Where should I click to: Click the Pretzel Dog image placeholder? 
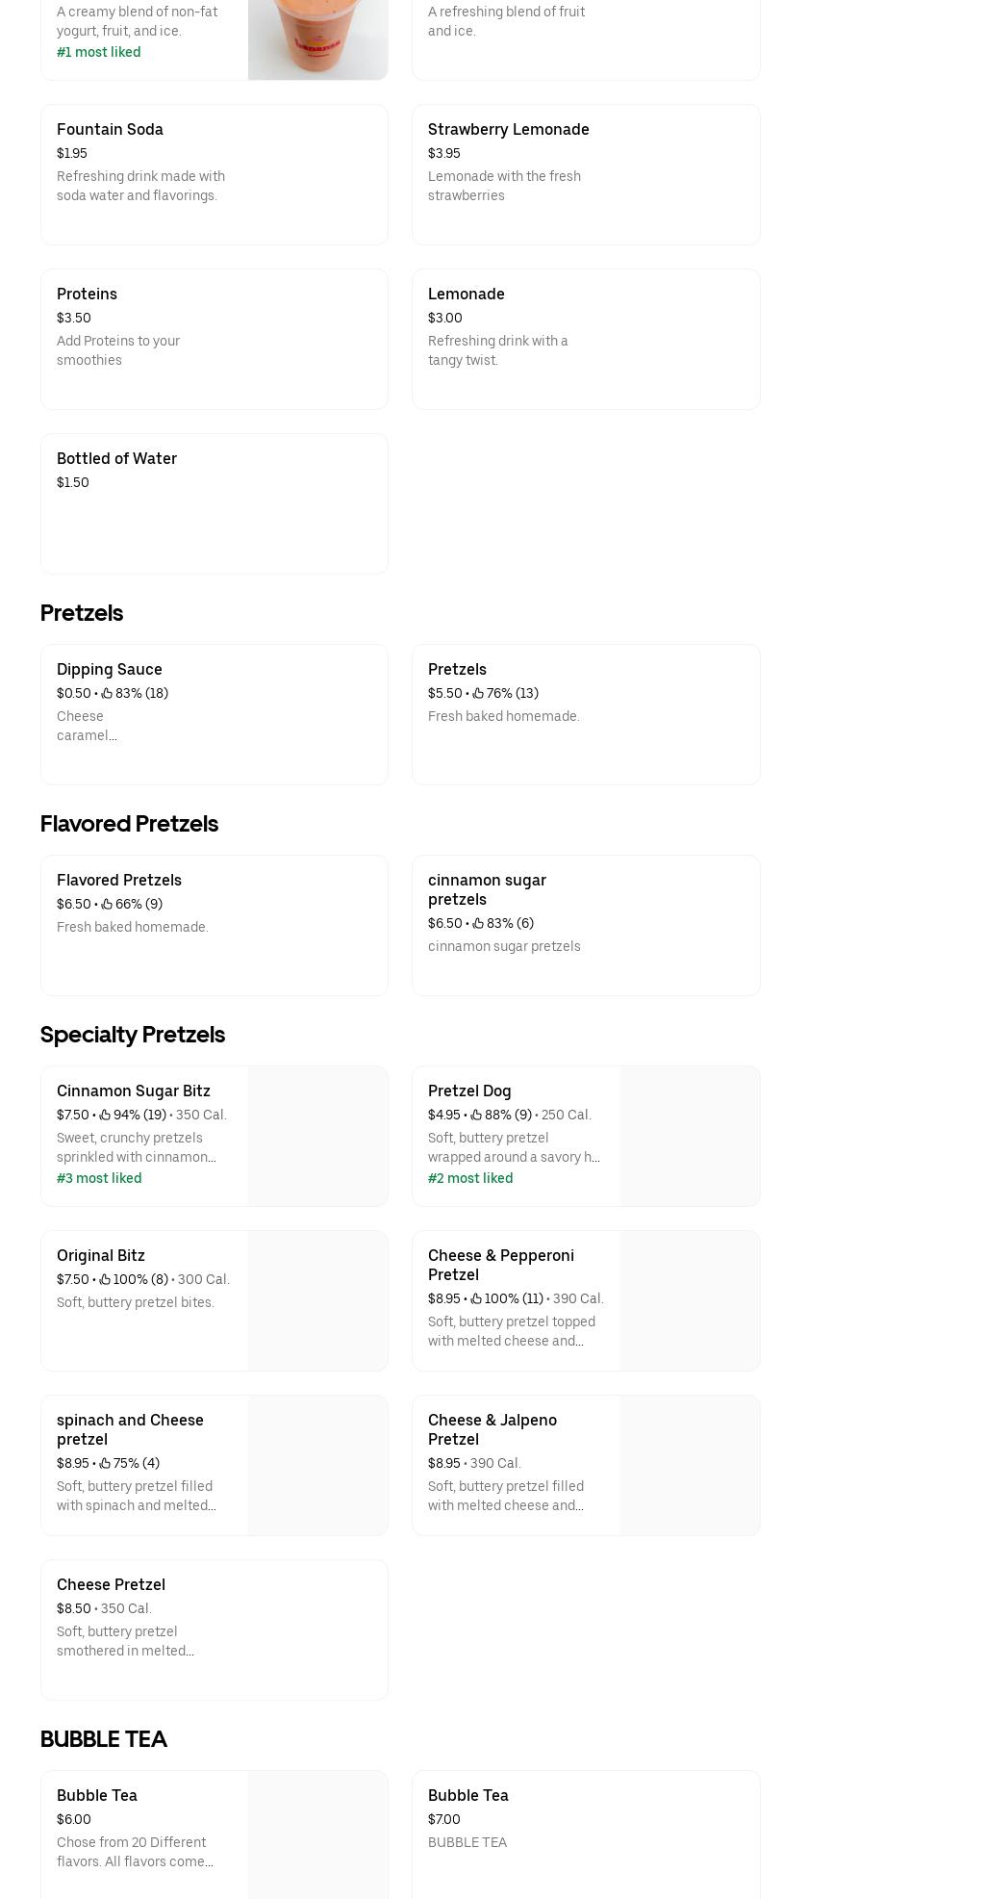tap(690, 1136)
